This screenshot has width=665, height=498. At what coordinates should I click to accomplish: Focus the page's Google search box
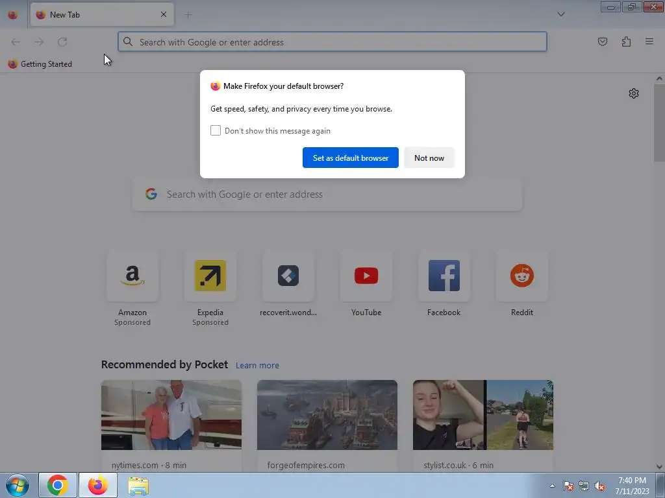327,195
